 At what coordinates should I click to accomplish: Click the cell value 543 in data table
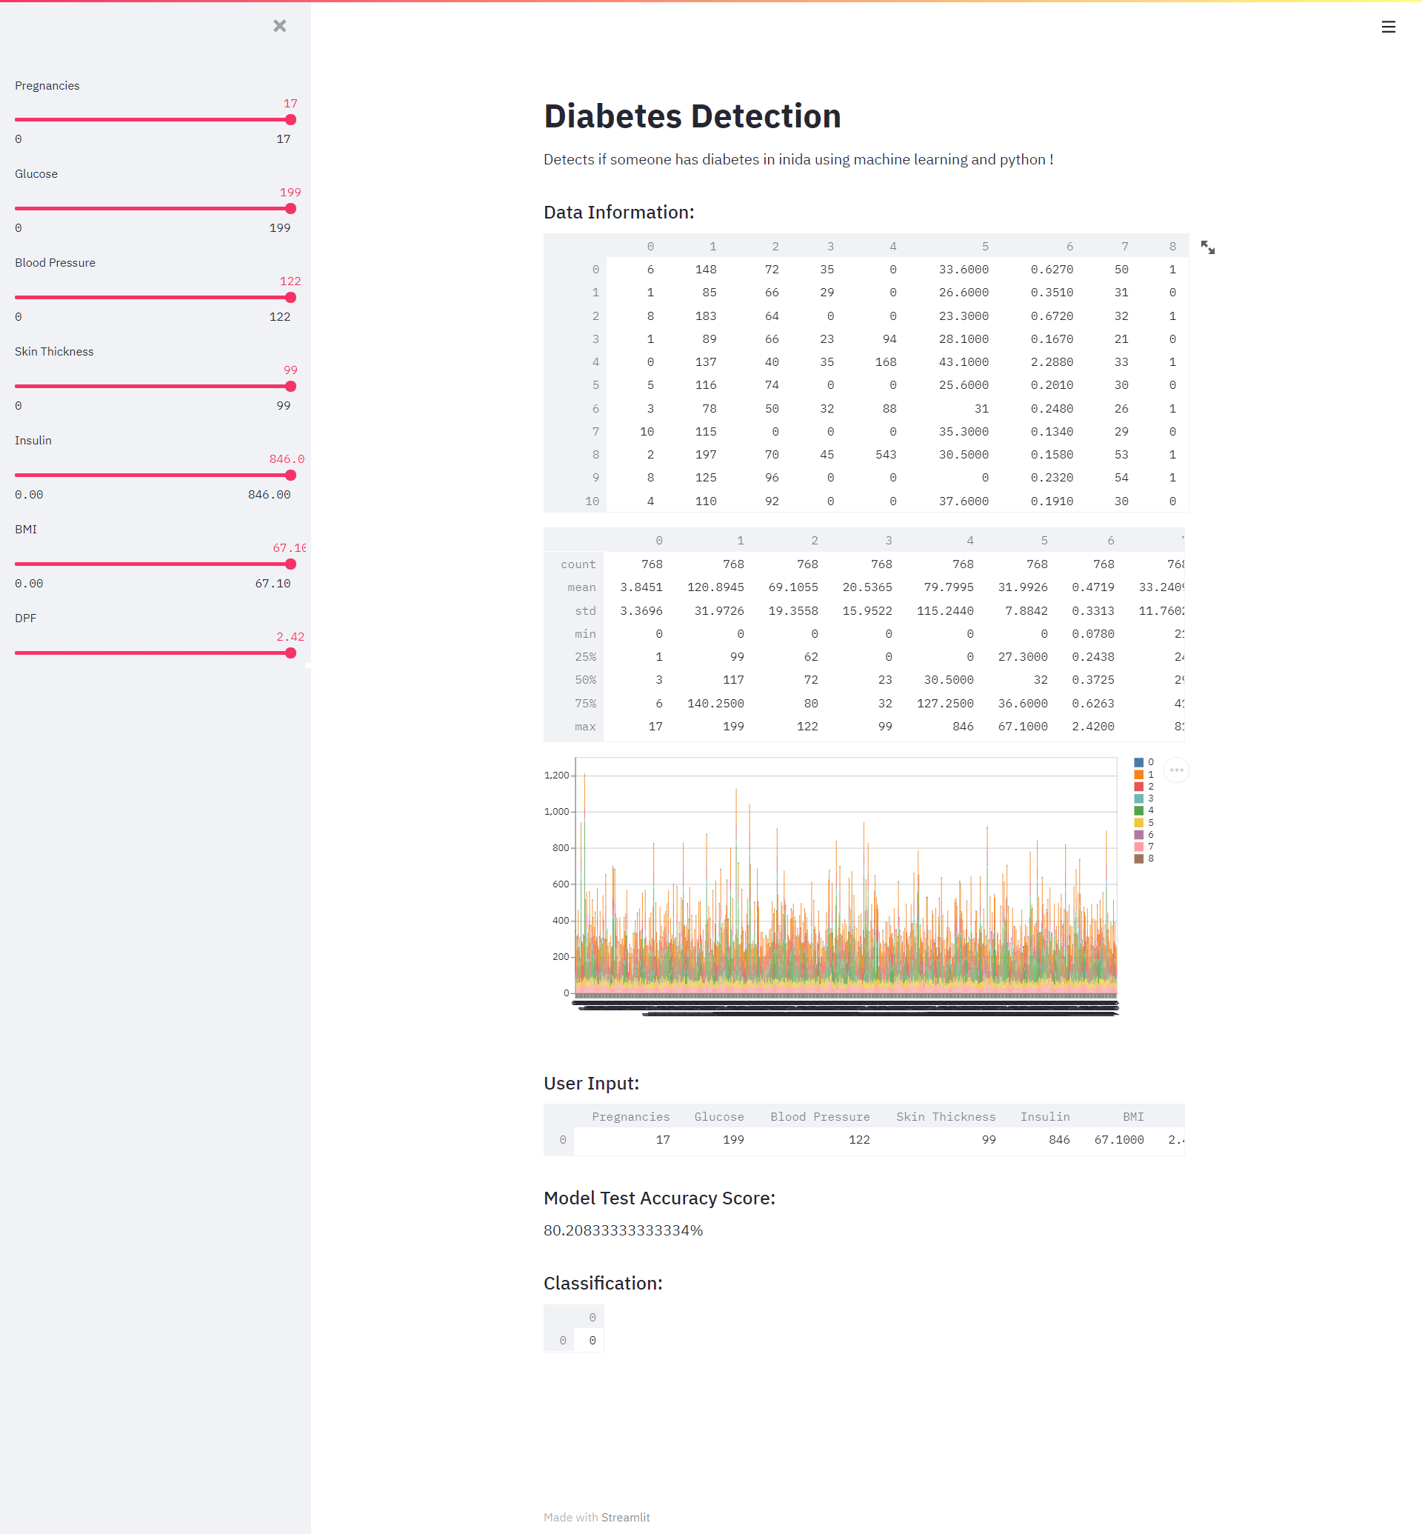886,454
